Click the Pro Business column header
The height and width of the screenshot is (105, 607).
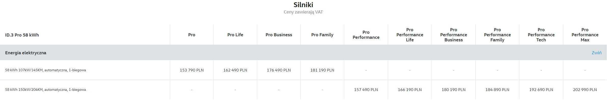coord(279,35)
